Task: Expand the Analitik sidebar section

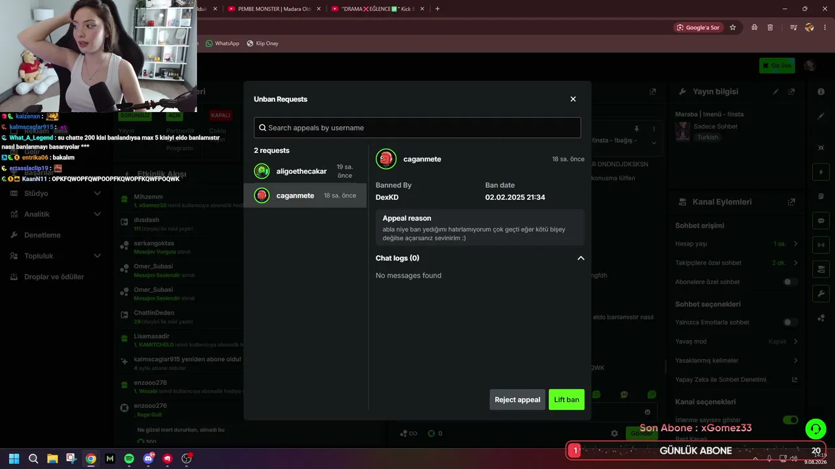Action: (97, 214)
